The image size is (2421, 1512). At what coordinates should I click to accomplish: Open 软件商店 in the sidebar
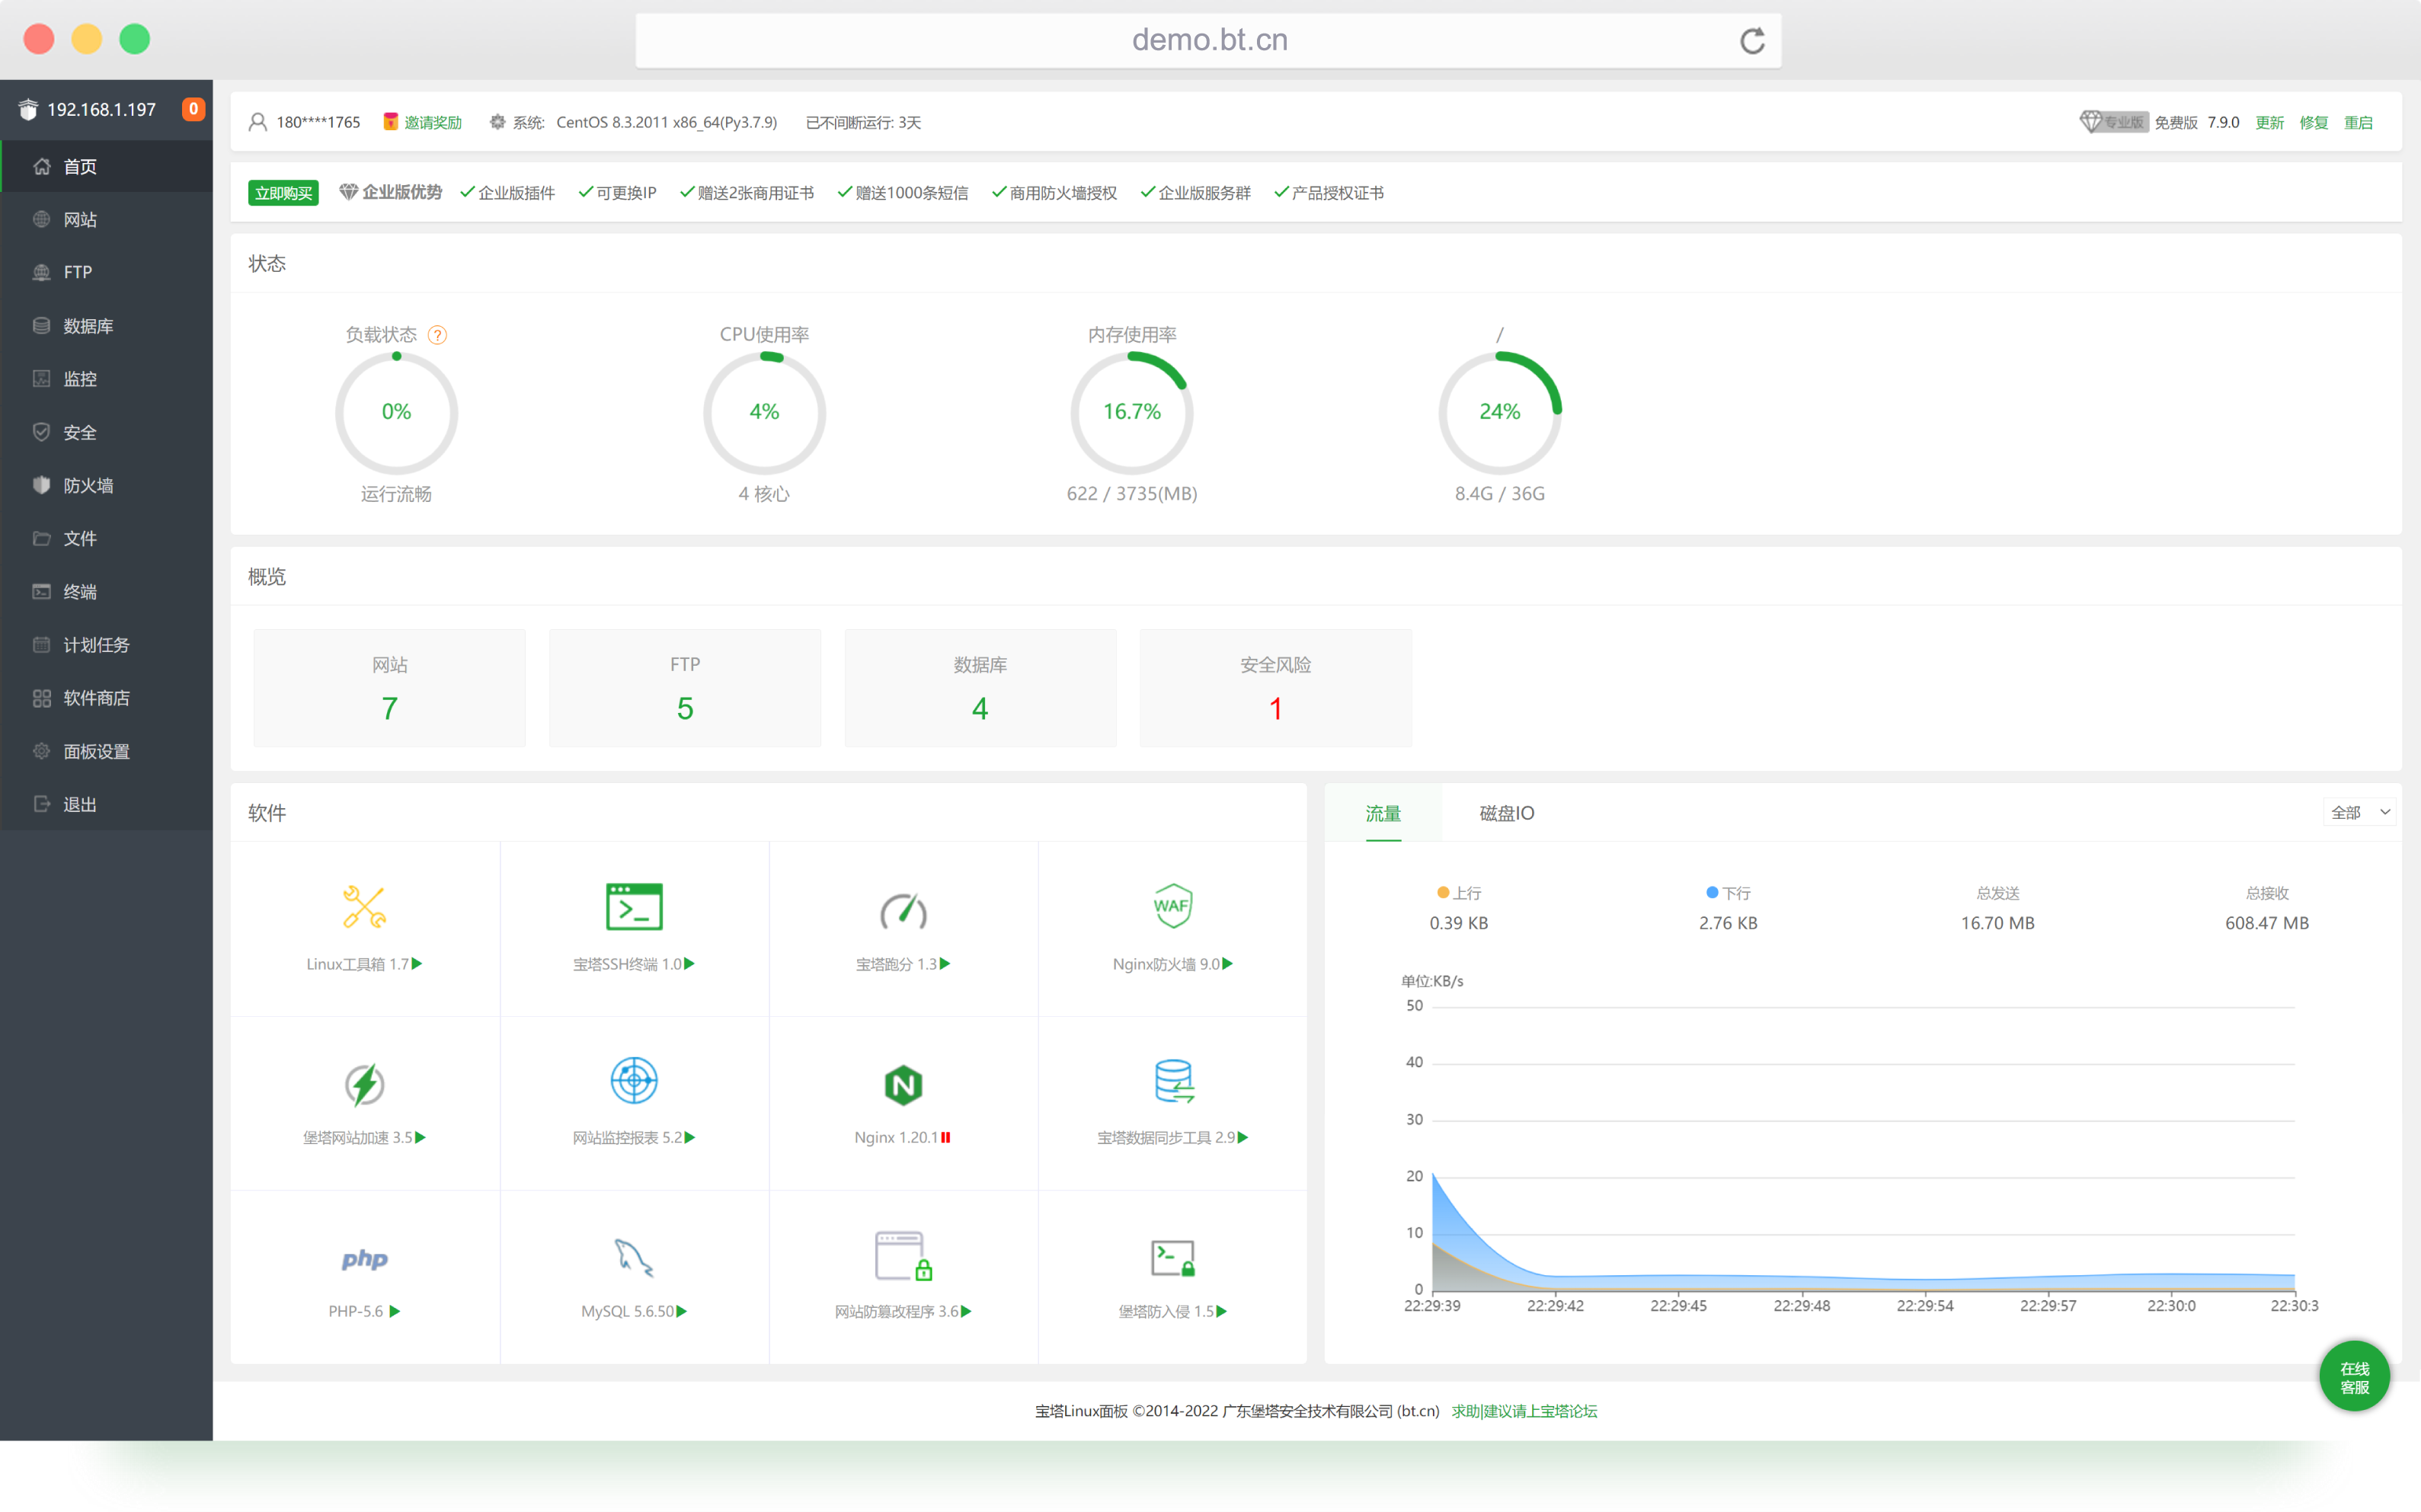coord(96,698)
